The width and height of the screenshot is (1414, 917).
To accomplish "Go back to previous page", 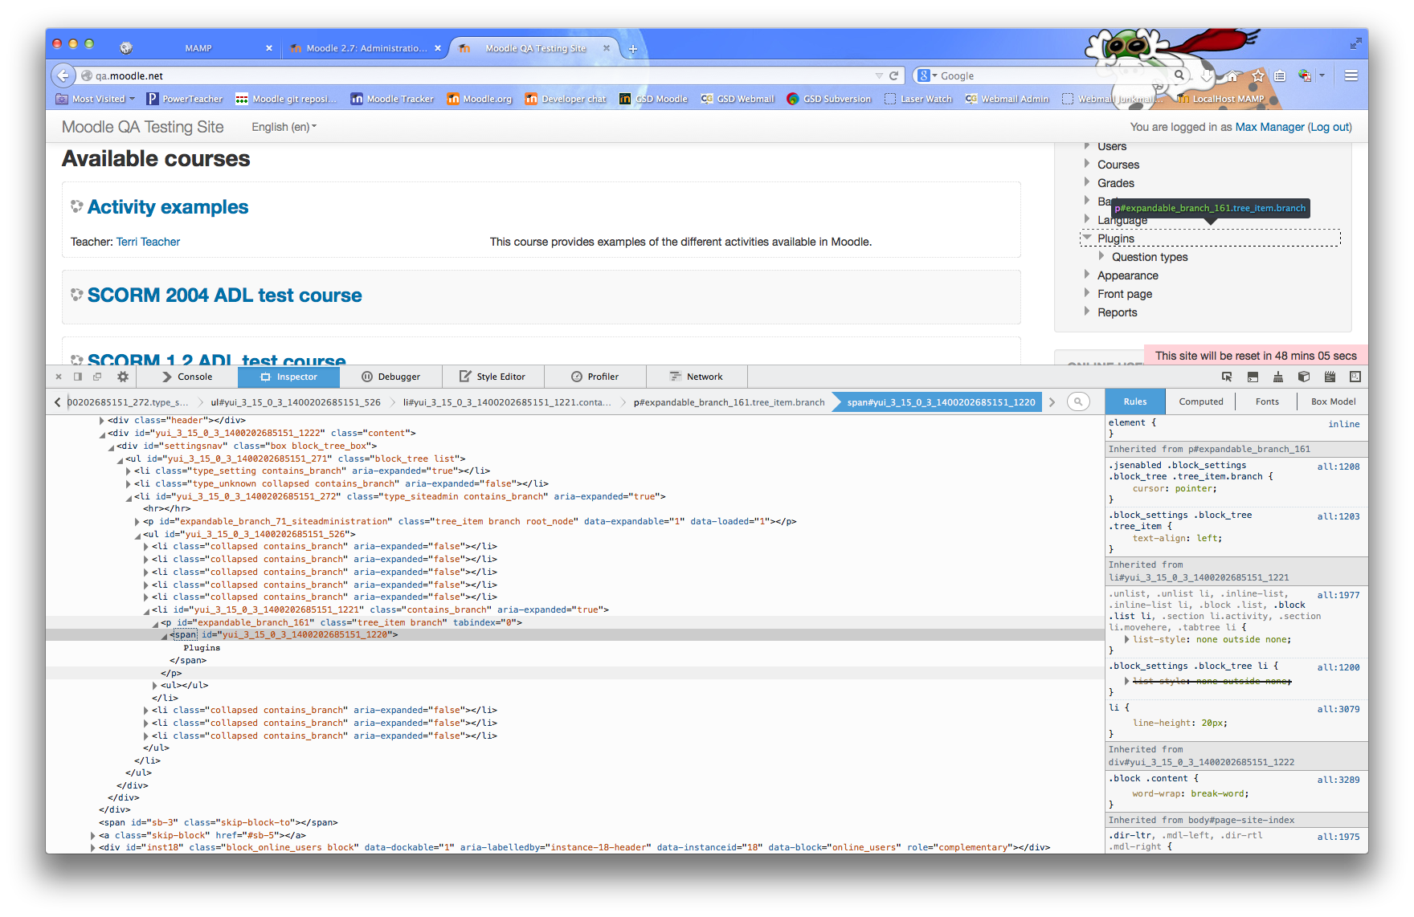I will [x=63, y=75].
